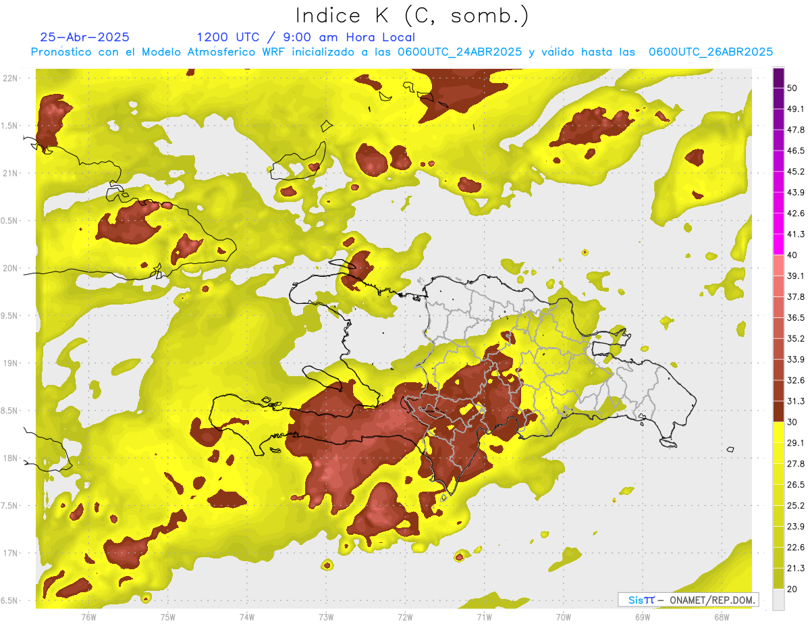810x626 pixels.
Task: Click the '20' colorbar value
Action: (792, 590)
